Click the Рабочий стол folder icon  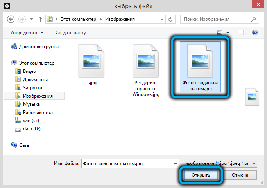[x=18, y=112]
